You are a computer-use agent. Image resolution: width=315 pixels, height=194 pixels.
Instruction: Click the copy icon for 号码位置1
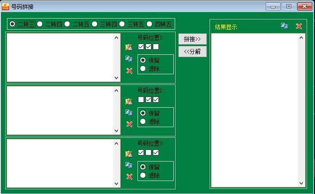coord(129,58)
